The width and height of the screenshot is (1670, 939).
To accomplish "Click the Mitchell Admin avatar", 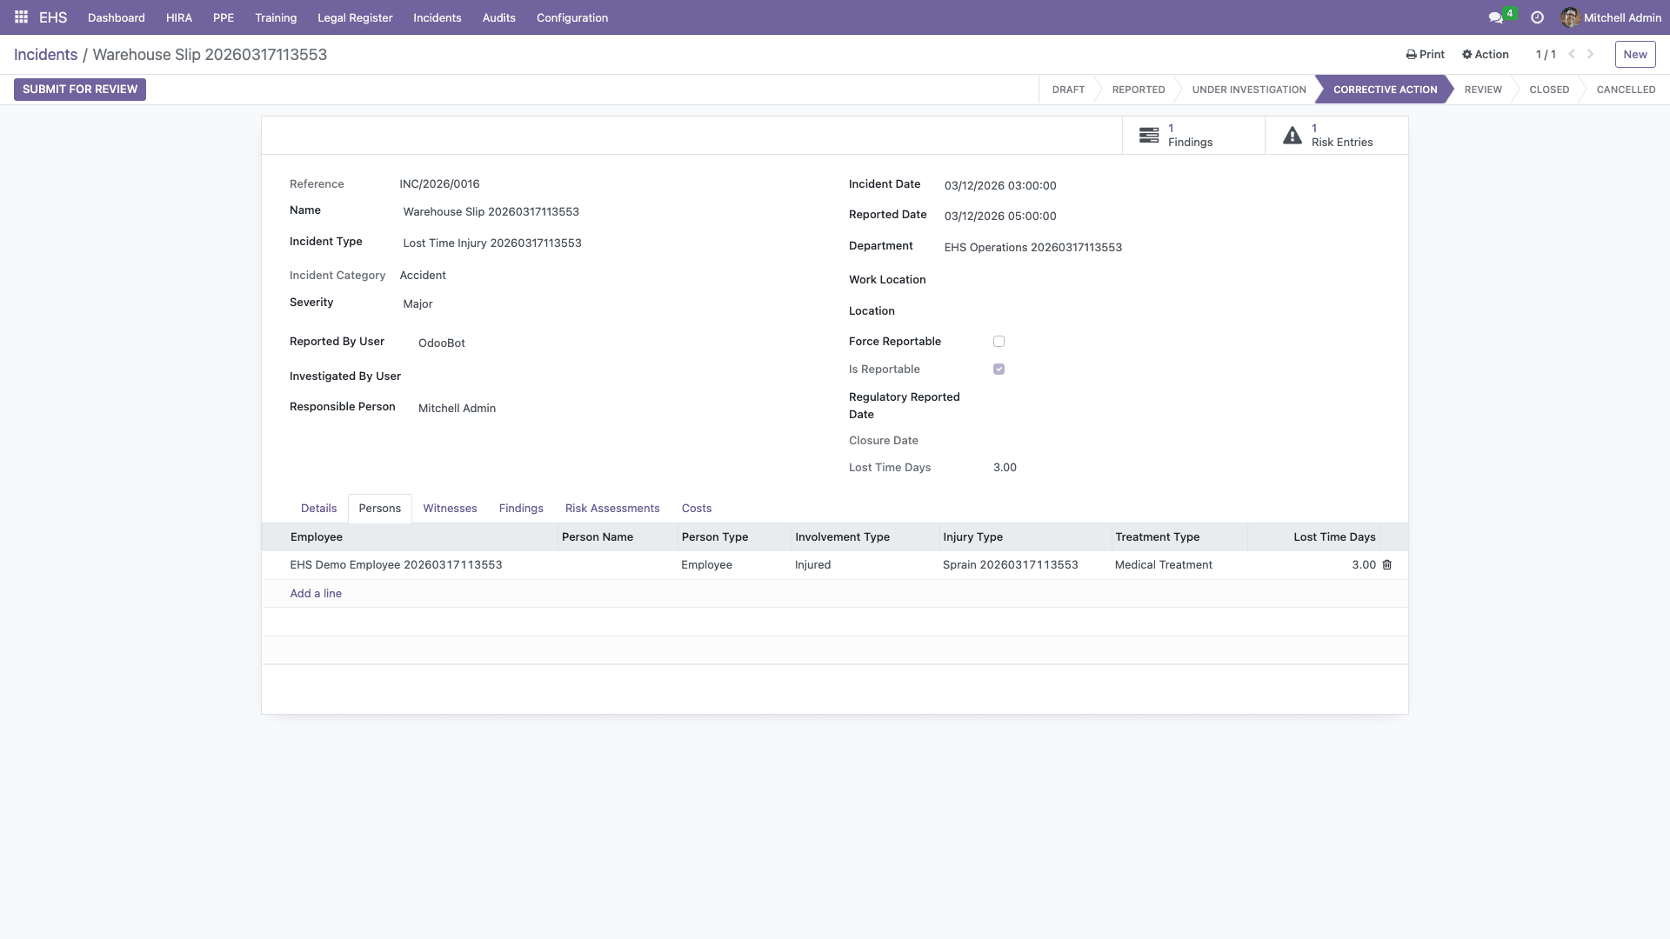I will [1570, 17].
